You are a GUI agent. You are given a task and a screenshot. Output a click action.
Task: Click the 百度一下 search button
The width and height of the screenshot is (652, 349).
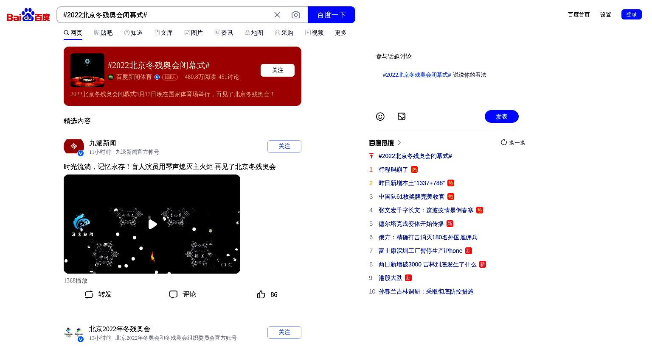pos(332,15)
